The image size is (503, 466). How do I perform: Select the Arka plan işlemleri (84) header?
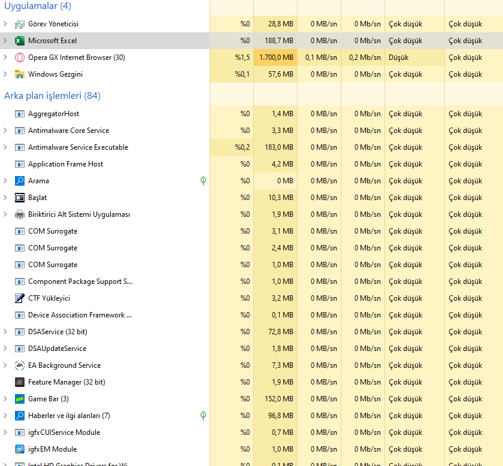52,96
